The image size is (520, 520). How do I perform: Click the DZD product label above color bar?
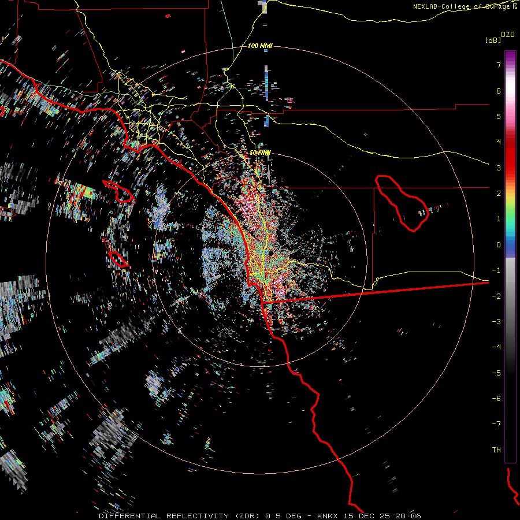(507, 35)
